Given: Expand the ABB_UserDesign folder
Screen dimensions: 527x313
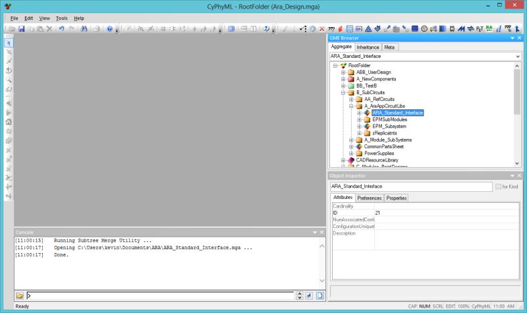Looking at the screenshot, I should click(343, 72).
